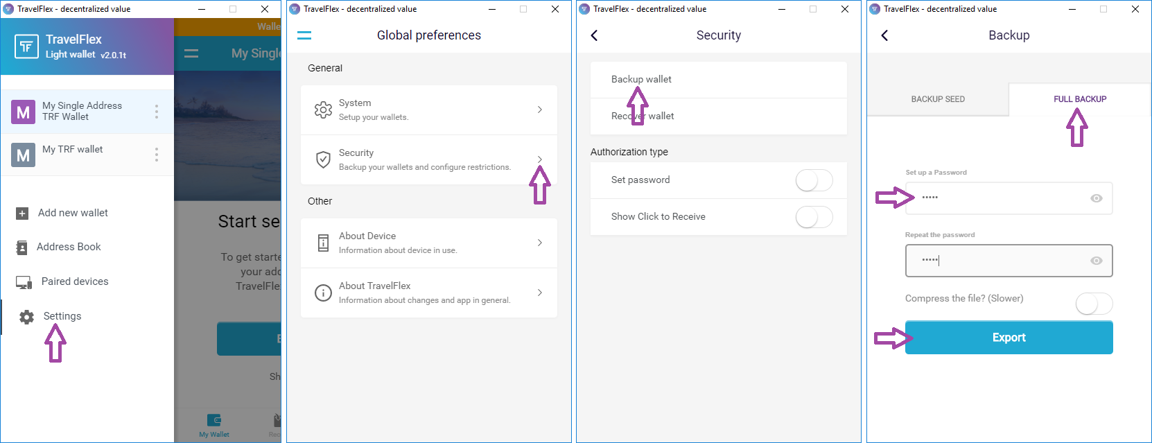Viewport: 1152px width, 443px height.
Task: Select My Single Address TRF Wallet avatar
Action: point(23,112)
